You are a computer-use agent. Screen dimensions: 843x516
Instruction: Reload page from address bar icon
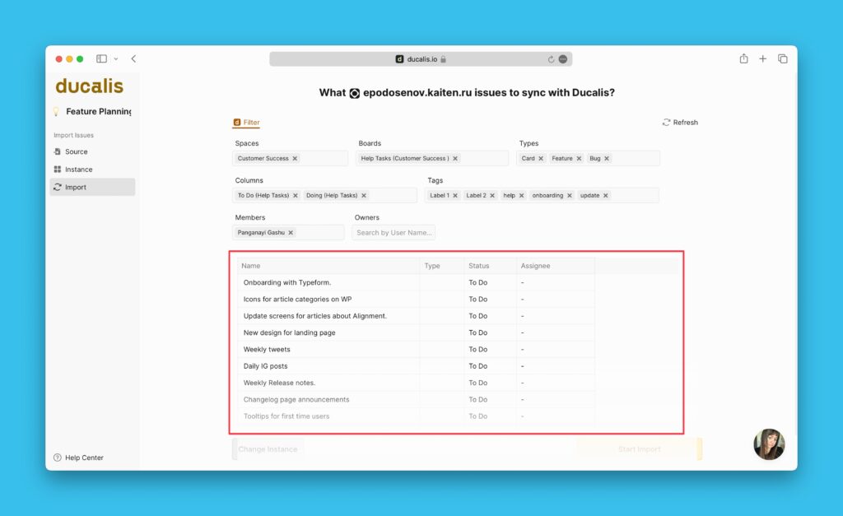click(x=551, y=59)
